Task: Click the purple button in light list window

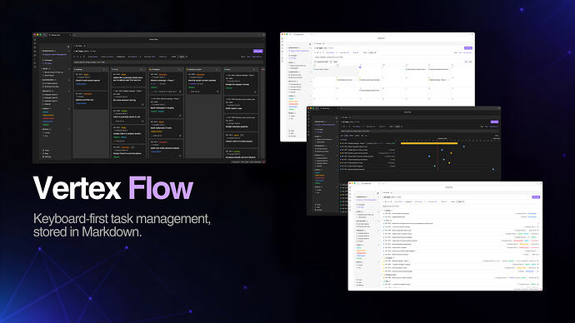Action: [536, 197]
